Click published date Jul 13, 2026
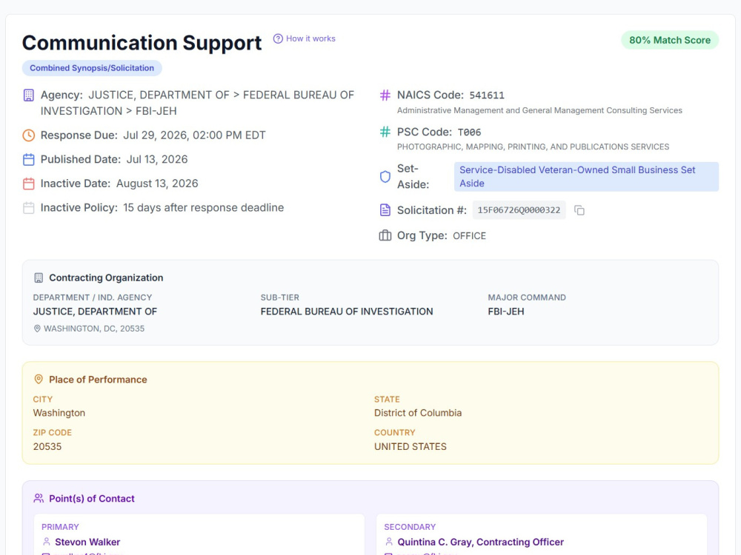Viewport: 741px width, 555px height. 157,160
